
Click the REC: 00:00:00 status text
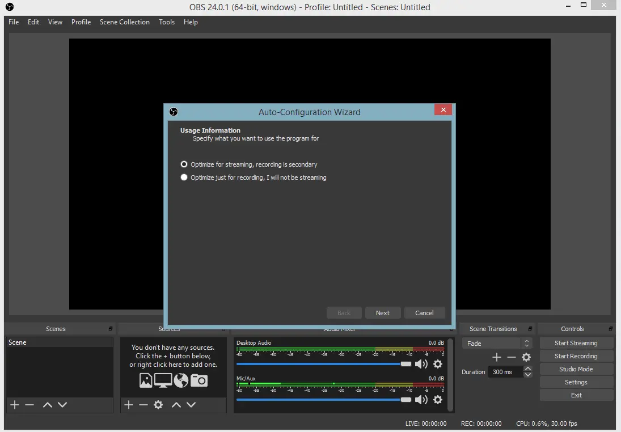pos(481,423)
